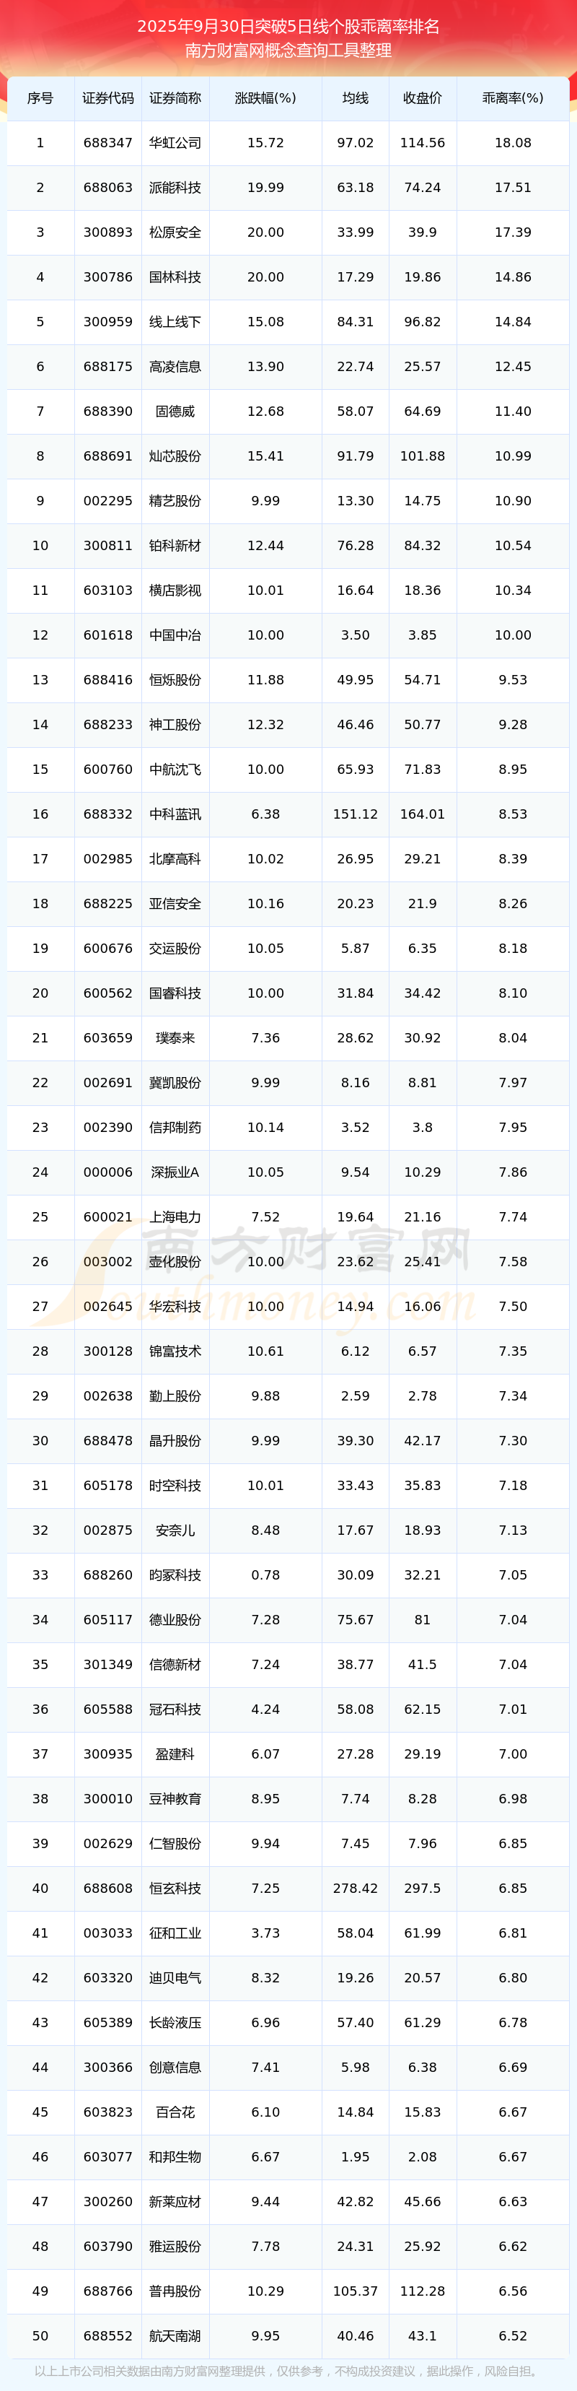Click stock name 派能科技
Viewport: 577px width, 2391px height.
(175, 188)
